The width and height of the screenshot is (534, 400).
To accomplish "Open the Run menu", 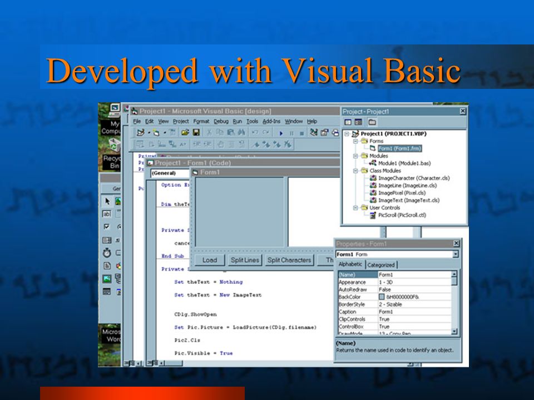I will pos(238,121).
